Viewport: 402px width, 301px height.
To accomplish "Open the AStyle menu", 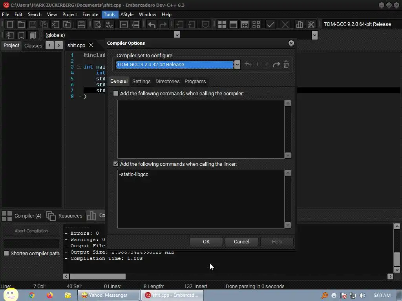I will click(x=127, y=15).
